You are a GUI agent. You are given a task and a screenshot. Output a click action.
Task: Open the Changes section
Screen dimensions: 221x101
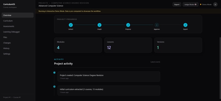tap(18, 43)
